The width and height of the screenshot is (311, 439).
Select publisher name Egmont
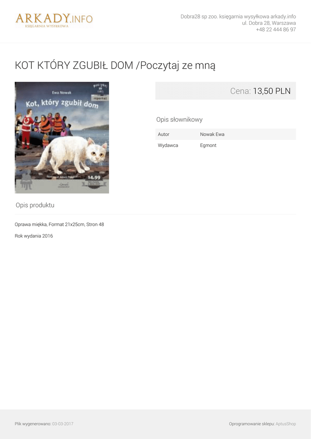(x=208, y=145)
